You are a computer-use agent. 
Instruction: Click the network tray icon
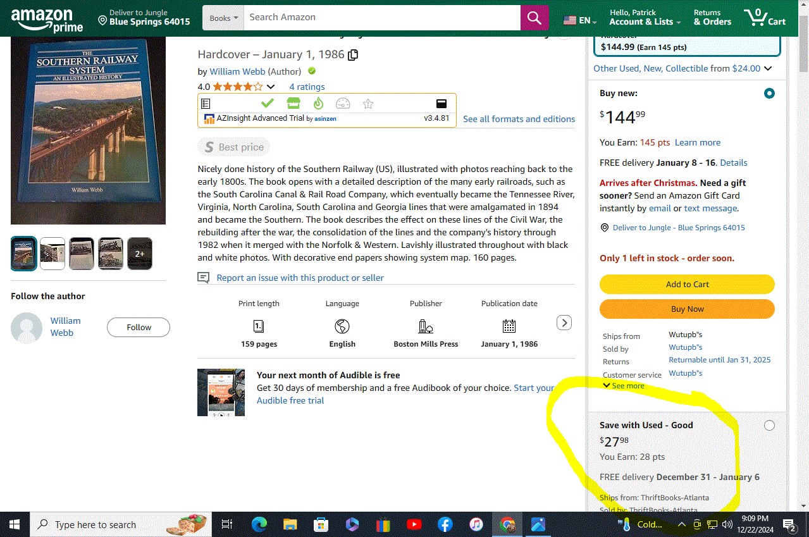tap(712, 524)
